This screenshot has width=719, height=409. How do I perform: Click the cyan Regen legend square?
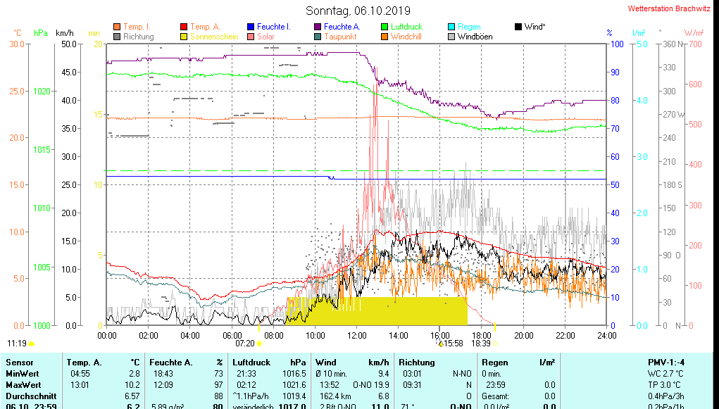pos(451,27)
